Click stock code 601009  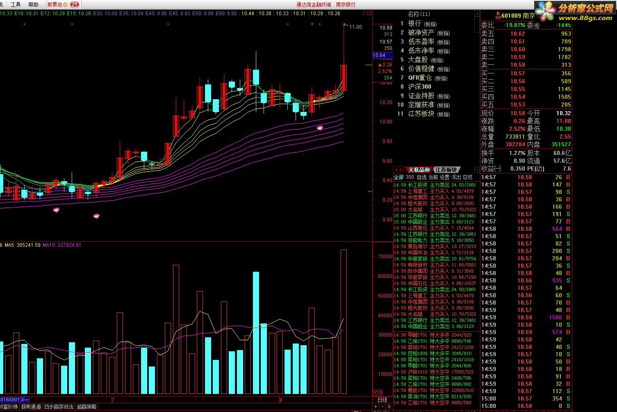point(511,16)
